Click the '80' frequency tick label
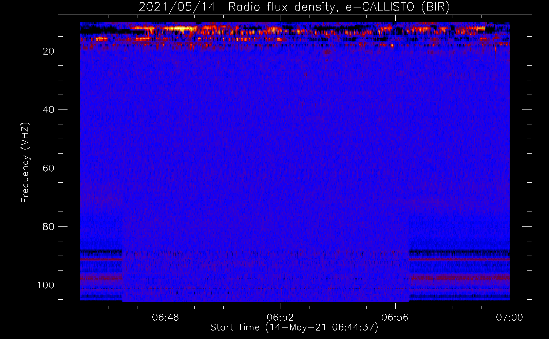The height and width of the screenshot is (339, 549). 49,226
